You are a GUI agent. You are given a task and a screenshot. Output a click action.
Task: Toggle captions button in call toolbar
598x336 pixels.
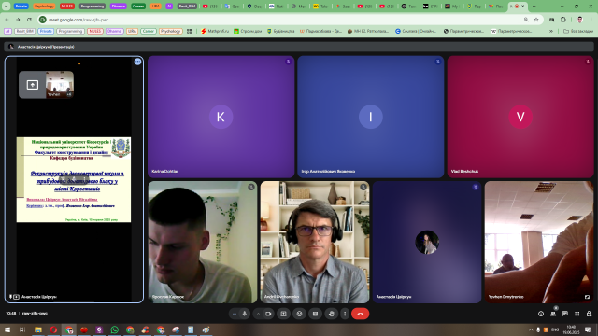point(315,314)
